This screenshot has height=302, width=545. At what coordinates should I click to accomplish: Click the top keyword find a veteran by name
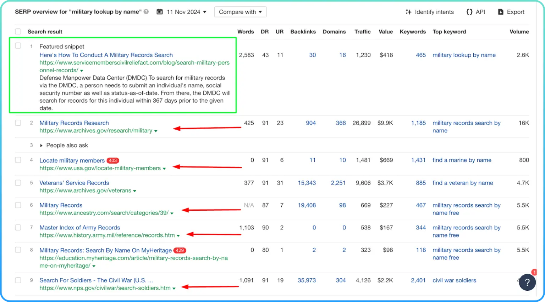(463, 183)
